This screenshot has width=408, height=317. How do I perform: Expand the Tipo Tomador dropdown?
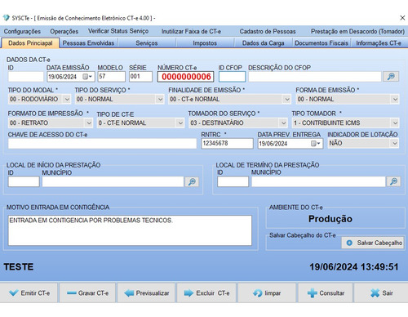(395, 123)
